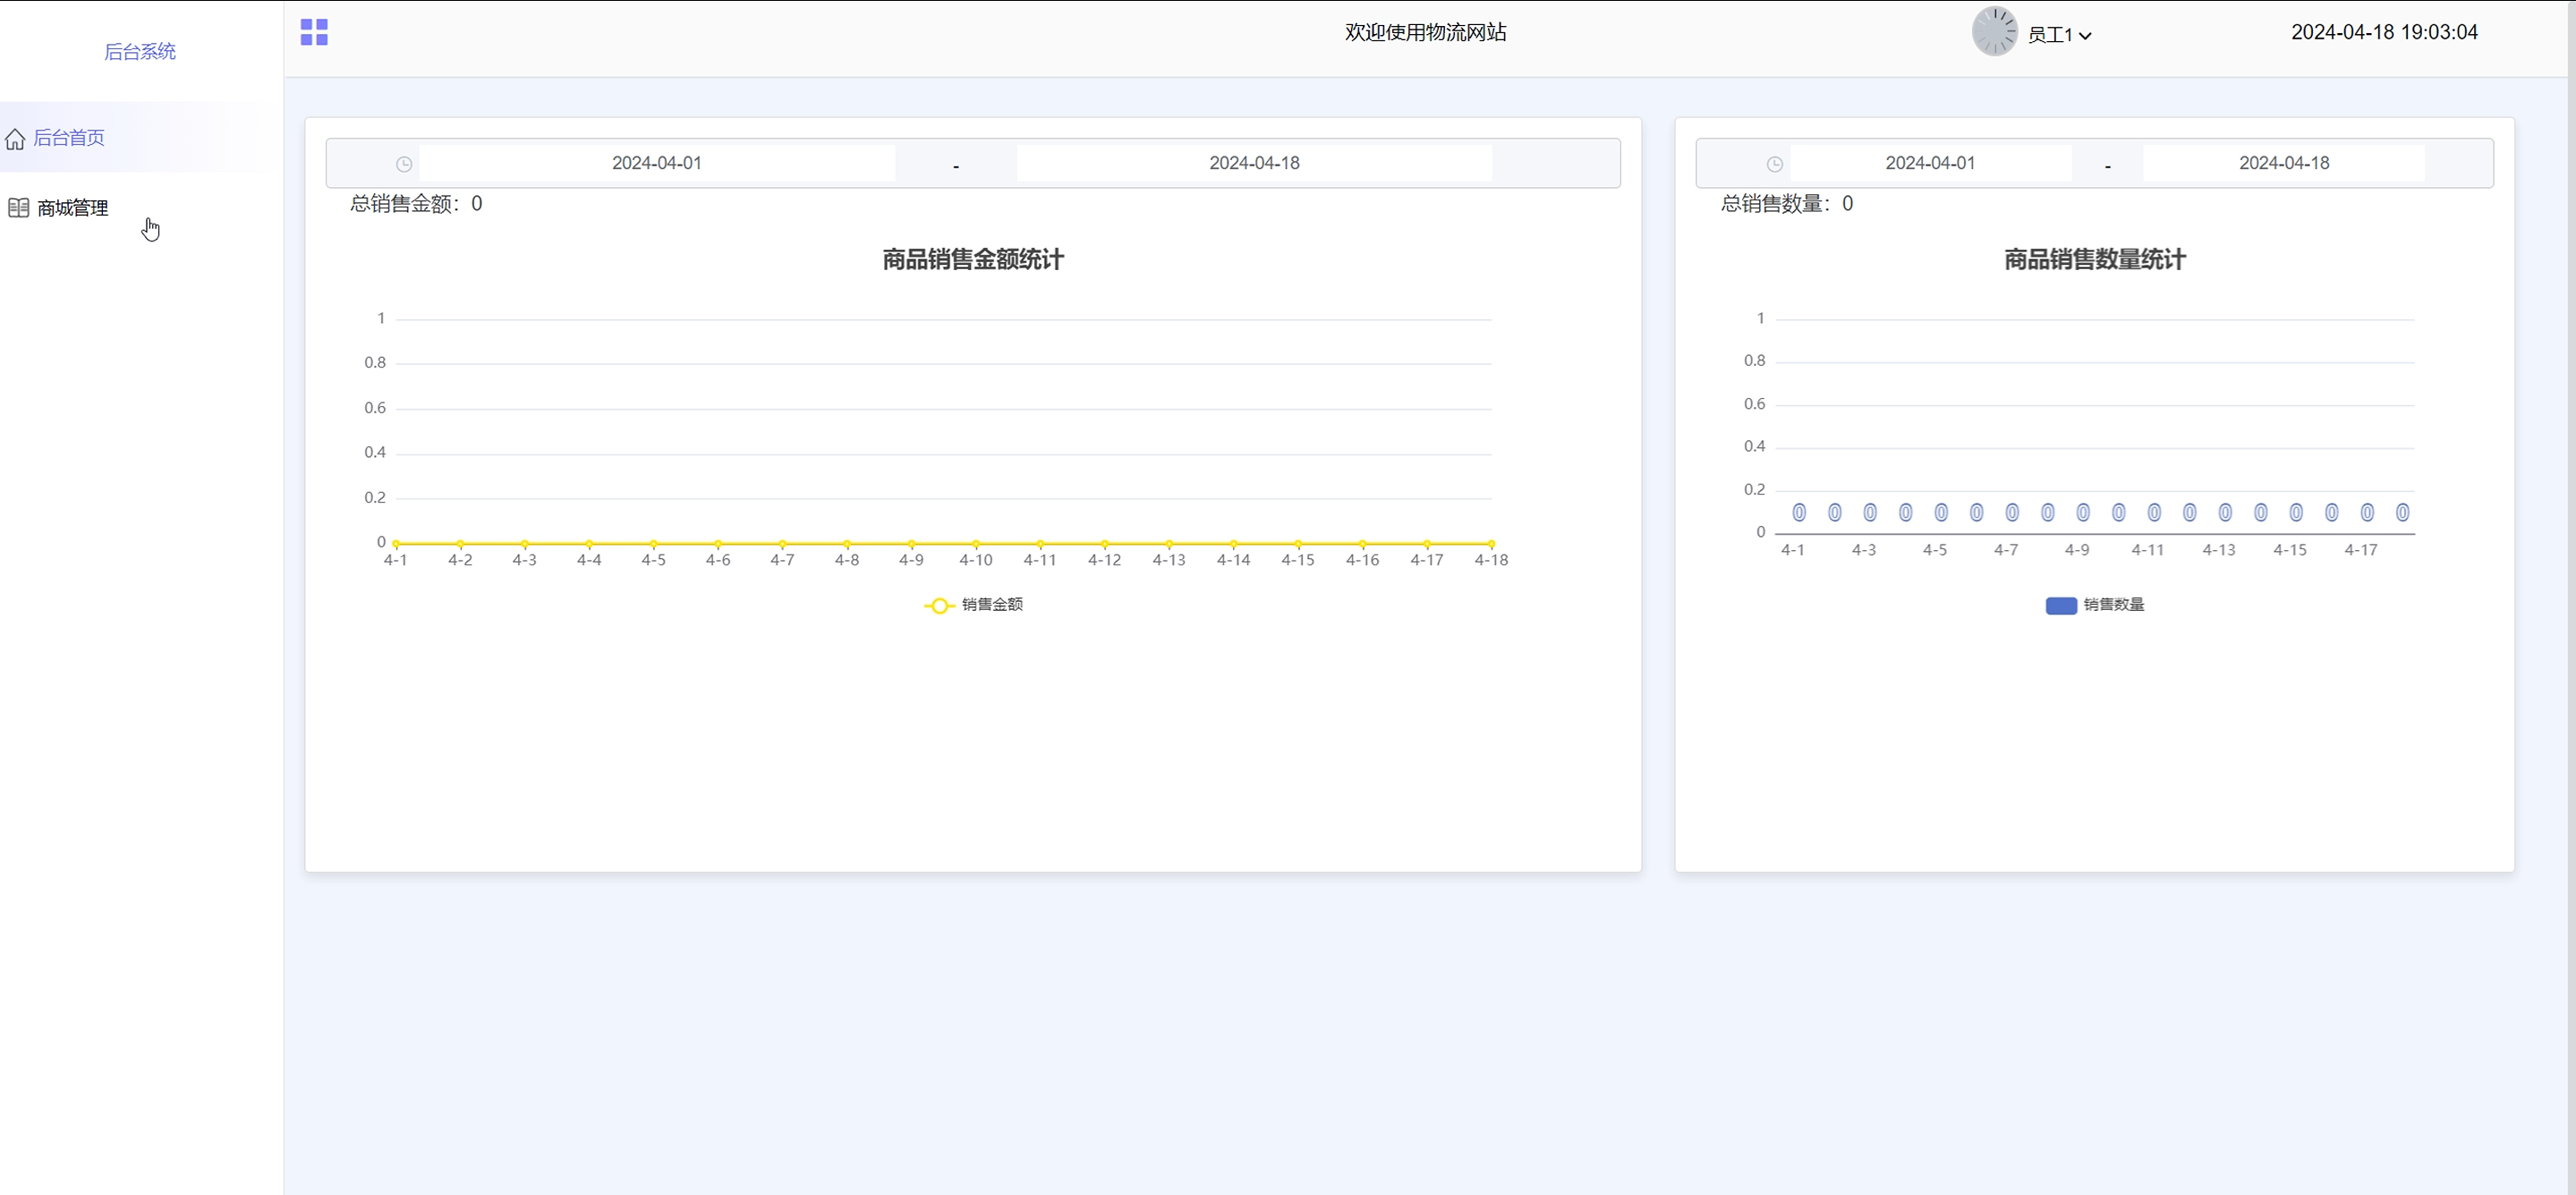Click the 总销售金额: 0 label
Screen dimensions: 2576x1195
point(416,204)
